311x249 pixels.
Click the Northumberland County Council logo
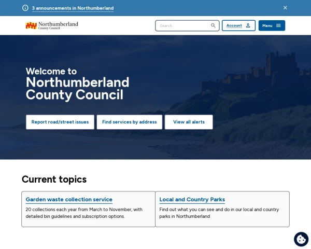[52, 25]
